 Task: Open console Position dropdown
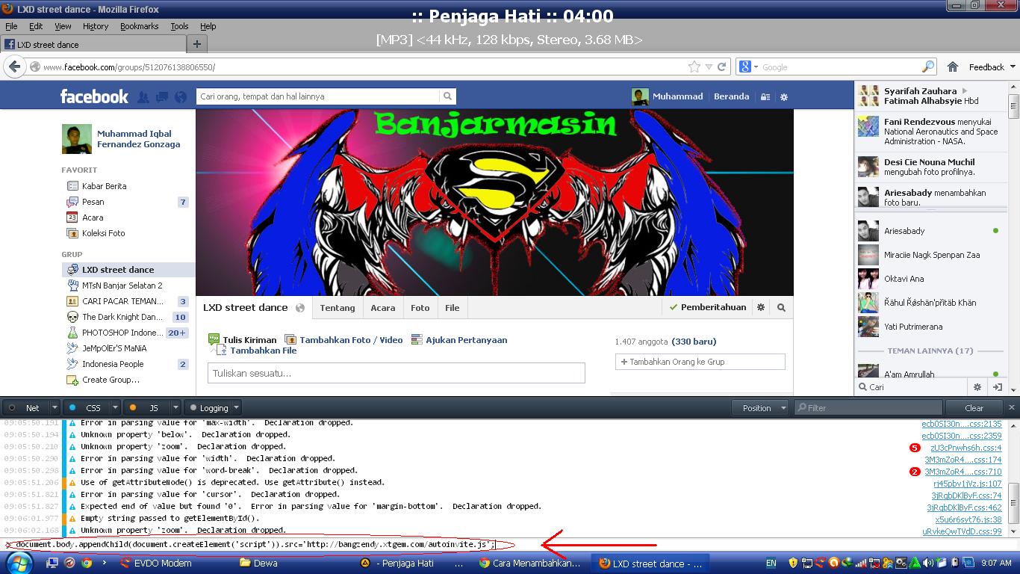[x=762, y=407]
